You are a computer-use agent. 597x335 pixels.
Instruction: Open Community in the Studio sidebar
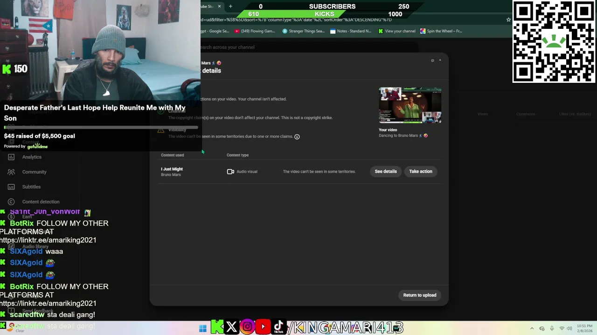pos(34,172)
